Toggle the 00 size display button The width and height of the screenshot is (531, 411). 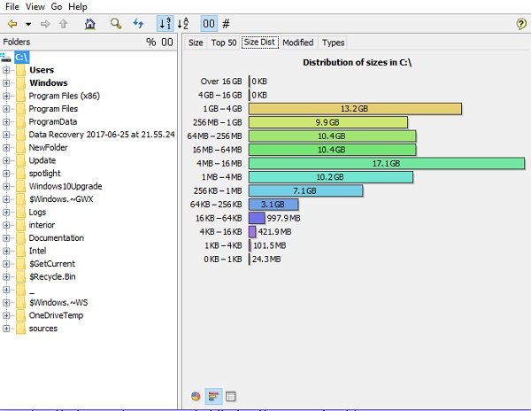(x=208, y=23)
